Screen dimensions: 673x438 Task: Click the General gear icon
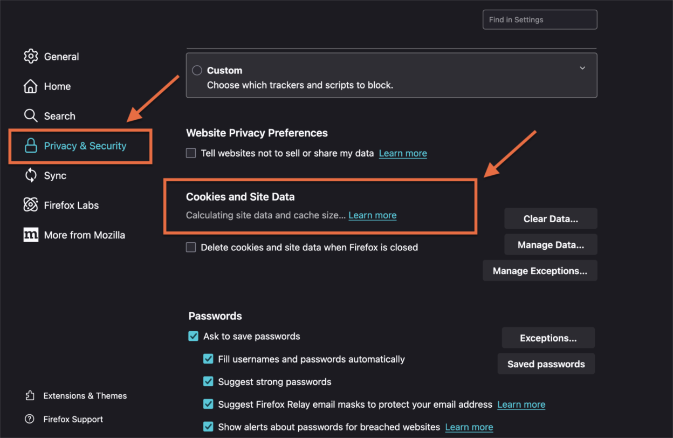[31, 57]
